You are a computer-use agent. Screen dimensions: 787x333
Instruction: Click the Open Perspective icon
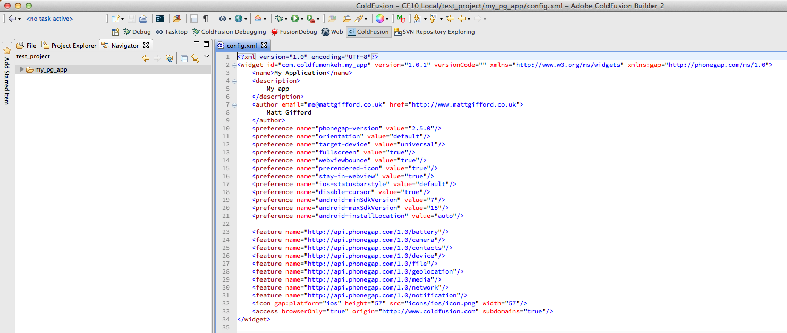pos(115,32)
